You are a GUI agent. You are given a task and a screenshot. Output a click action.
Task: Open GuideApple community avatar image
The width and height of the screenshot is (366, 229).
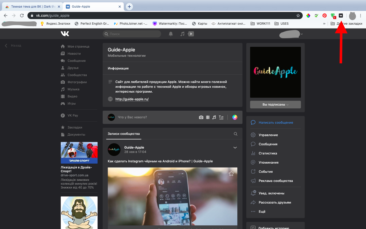(x=276, y=72)
